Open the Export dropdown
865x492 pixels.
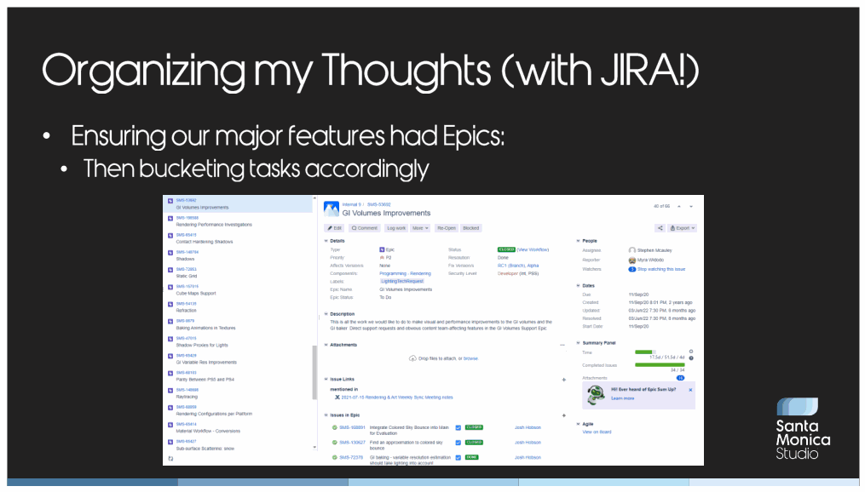click(x=683, y=228)
